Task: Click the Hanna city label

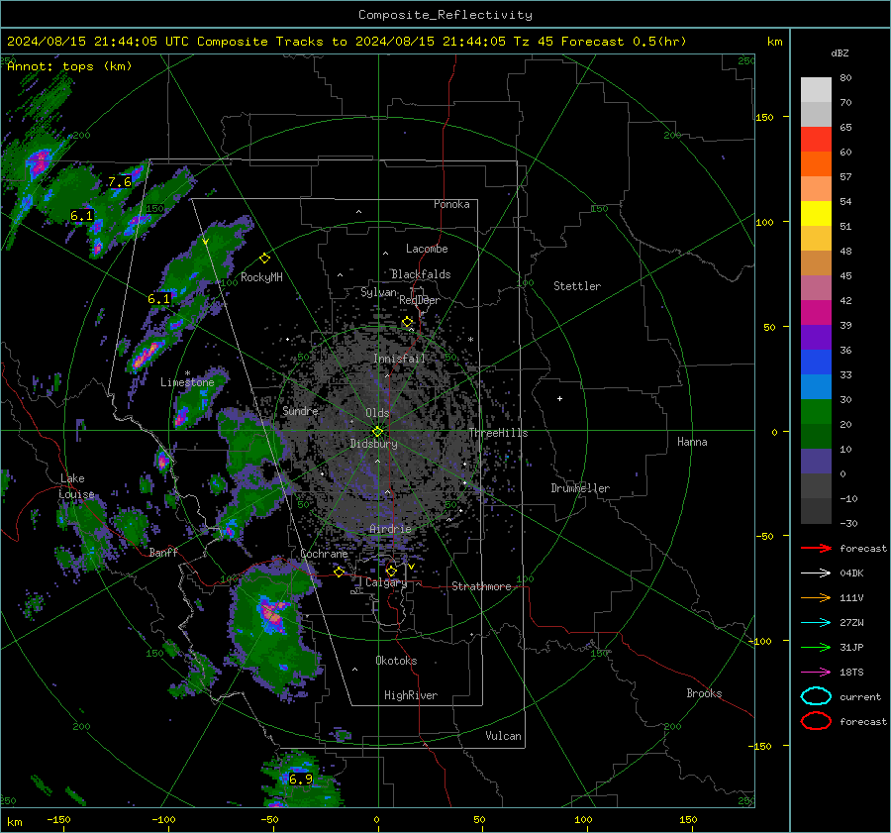Action: (692, 442)
